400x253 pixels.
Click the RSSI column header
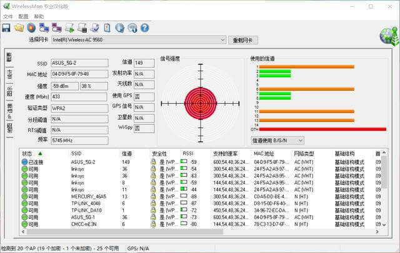[x=187, y=153]
